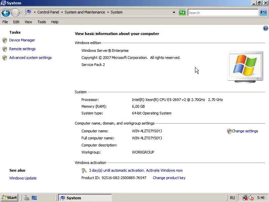Click the RU language indicator
The image size is (269, 202).
232,198
